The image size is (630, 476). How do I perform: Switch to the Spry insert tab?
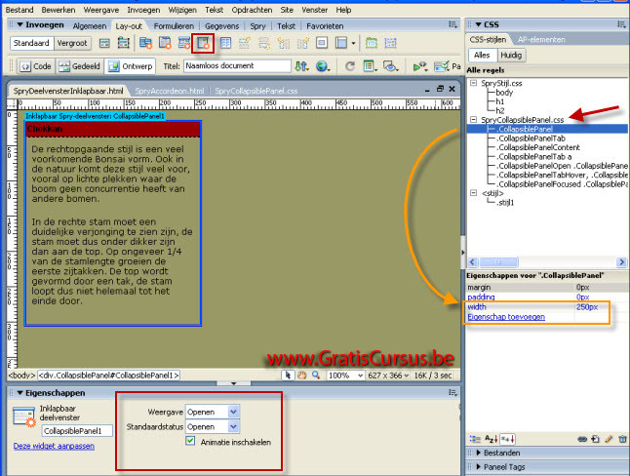(257, 26)
